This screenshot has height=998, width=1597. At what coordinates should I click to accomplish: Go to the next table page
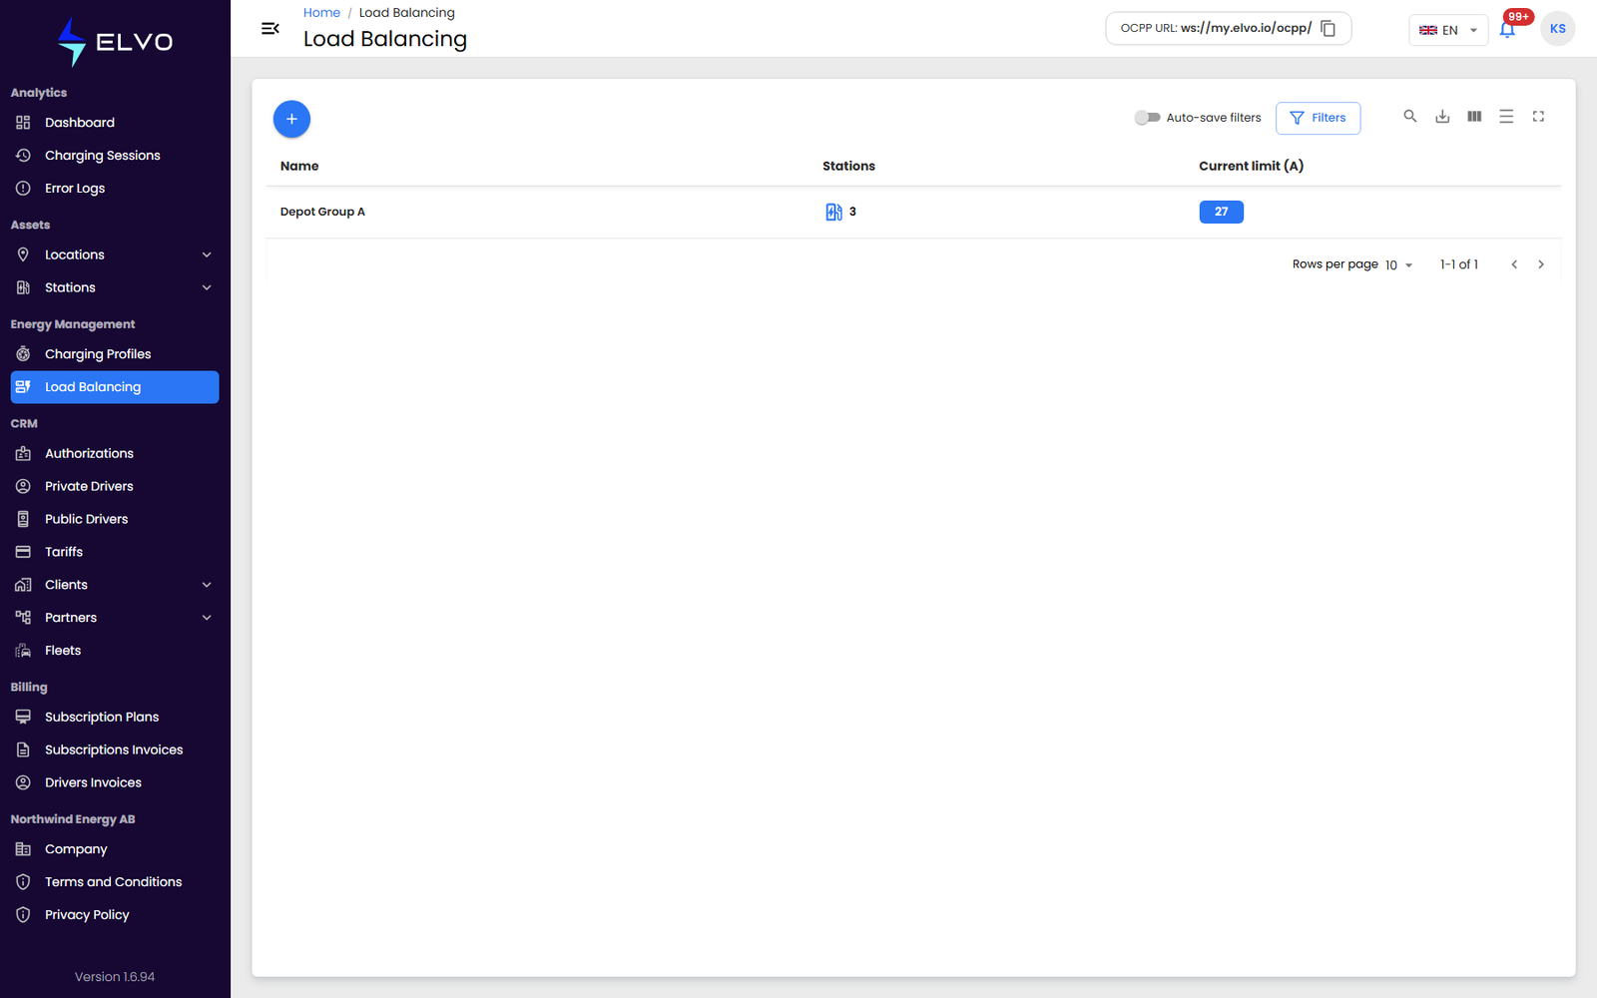point(1541,264)
